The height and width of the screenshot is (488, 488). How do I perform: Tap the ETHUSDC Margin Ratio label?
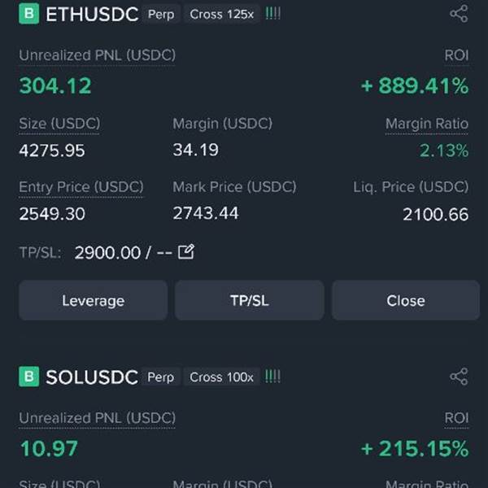pyautogui.click(x=427, y=124)
